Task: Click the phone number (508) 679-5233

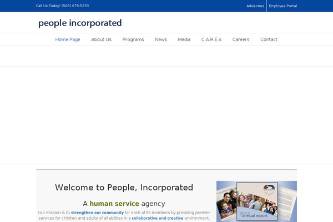Action: coord(75,6)
